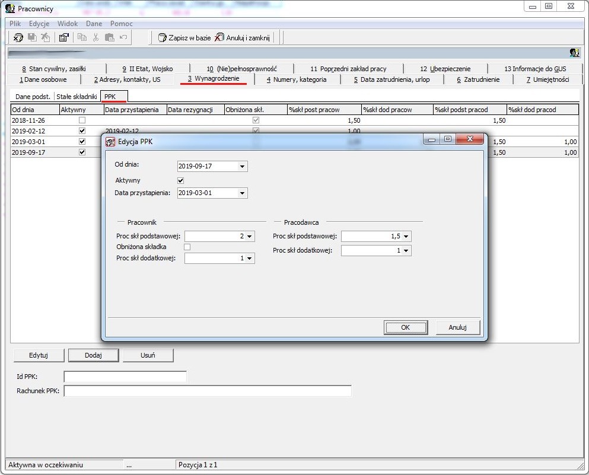Image resolution: width=589 pixels, height=475 pixels.
Task: Click the Rachunek PPK input field
Action: tap(208, 391)
